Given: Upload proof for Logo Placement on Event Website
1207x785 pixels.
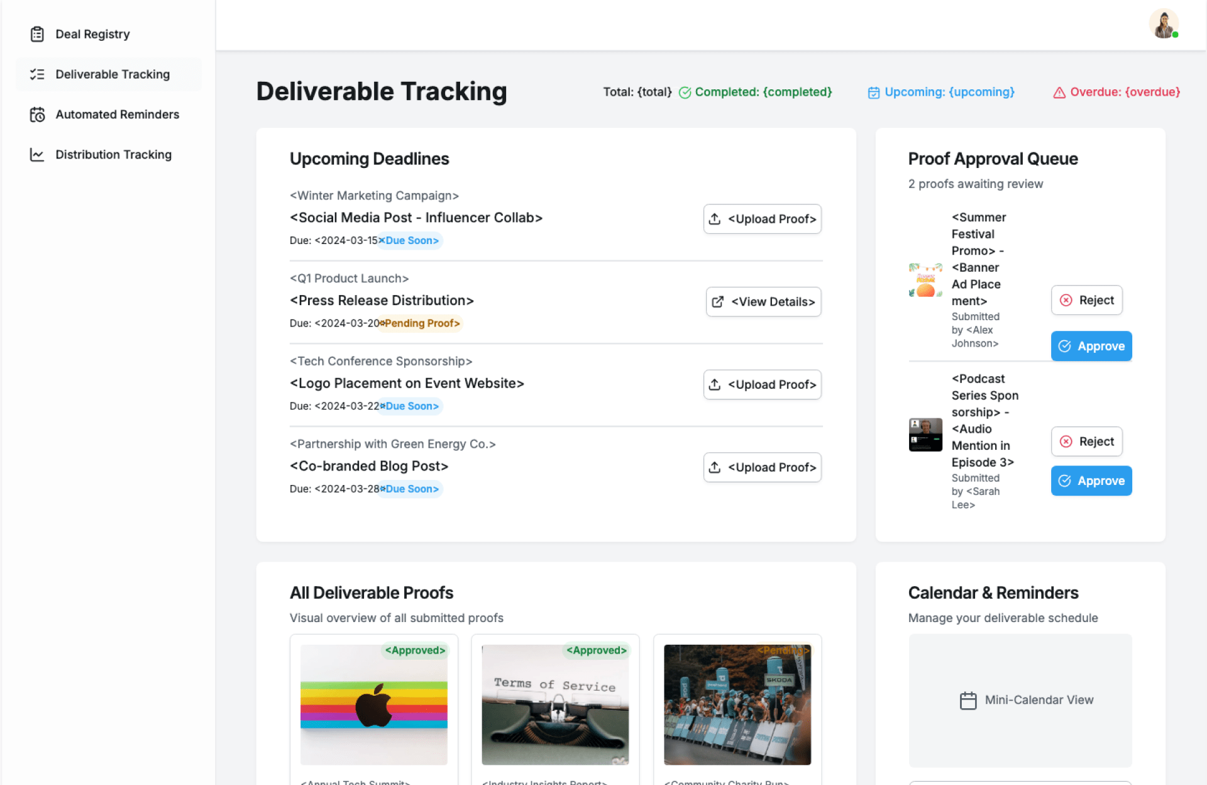Looking at the screenshot, I should pyautogui.click(x=762, y=384).
